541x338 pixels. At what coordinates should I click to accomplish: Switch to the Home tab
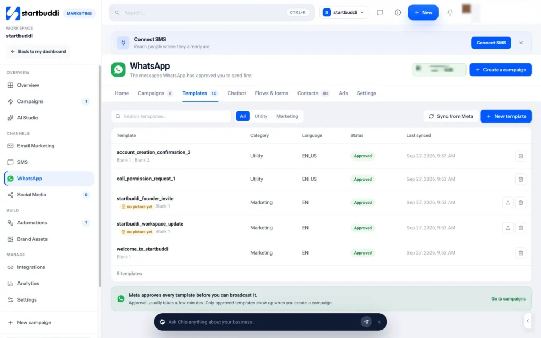[x=122, y=93]
